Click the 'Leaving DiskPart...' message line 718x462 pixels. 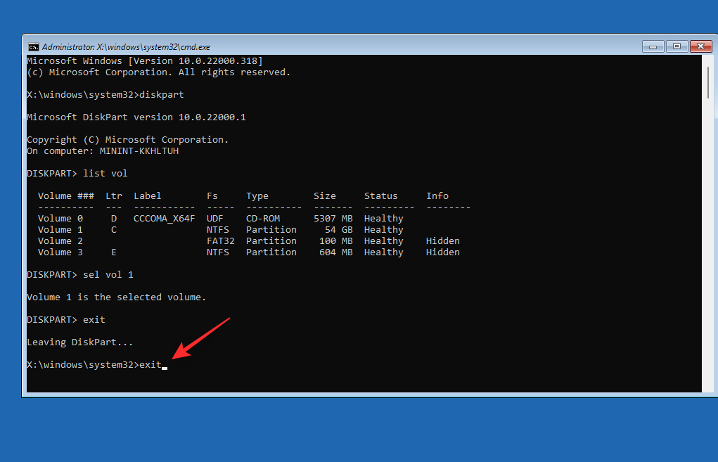(x=79, y=342)
